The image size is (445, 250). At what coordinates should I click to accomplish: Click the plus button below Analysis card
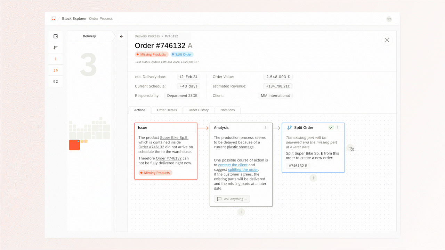tap(241, 212)
